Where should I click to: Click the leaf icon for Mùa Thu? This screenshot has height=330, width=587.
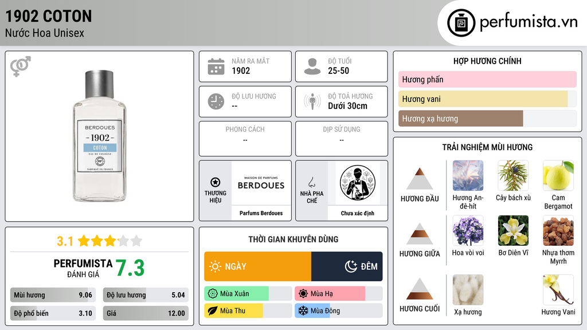[x=213, y=311]
